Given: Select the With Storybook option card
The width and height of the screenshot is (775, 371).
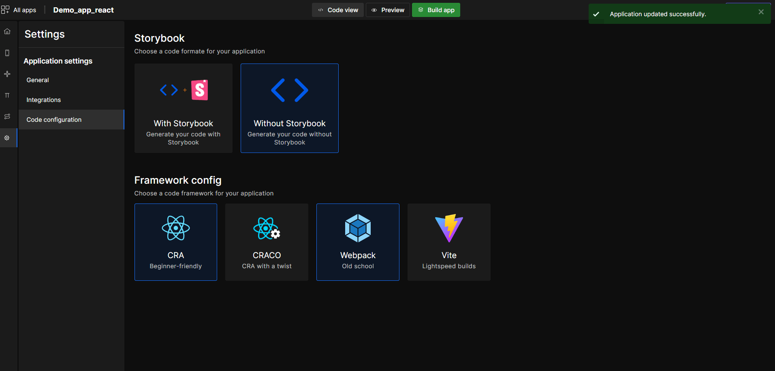Looking at the screenshot, I should pos(184,108).
